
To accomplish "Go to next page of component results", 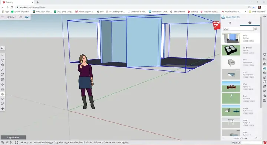I will tap(256, 138).
